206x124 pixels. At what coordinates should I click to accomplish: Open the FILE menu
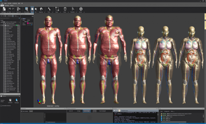pyautogui.click(x=2, y=3)
